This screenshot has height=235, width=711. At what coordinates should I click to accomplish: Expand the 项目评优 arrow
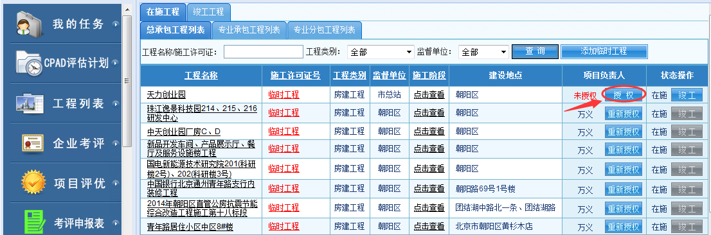coord(116,184)
